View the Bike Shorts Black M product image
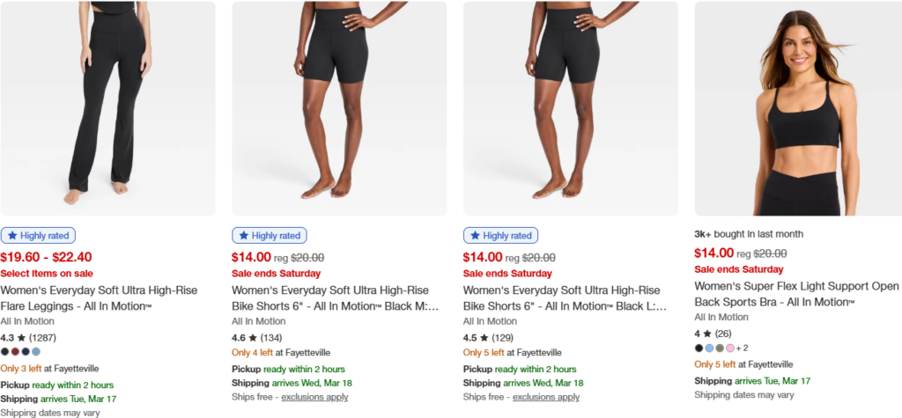902x418 pixels. point(339,108)
